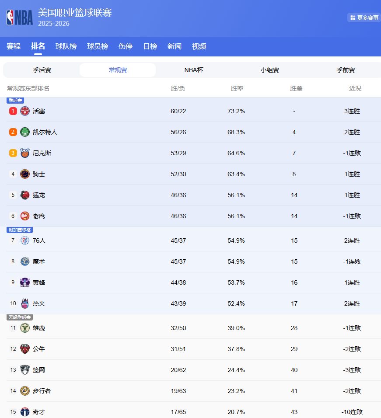Click the 胜差 column header
Screen dimensions: 381x418
(296, 88)
